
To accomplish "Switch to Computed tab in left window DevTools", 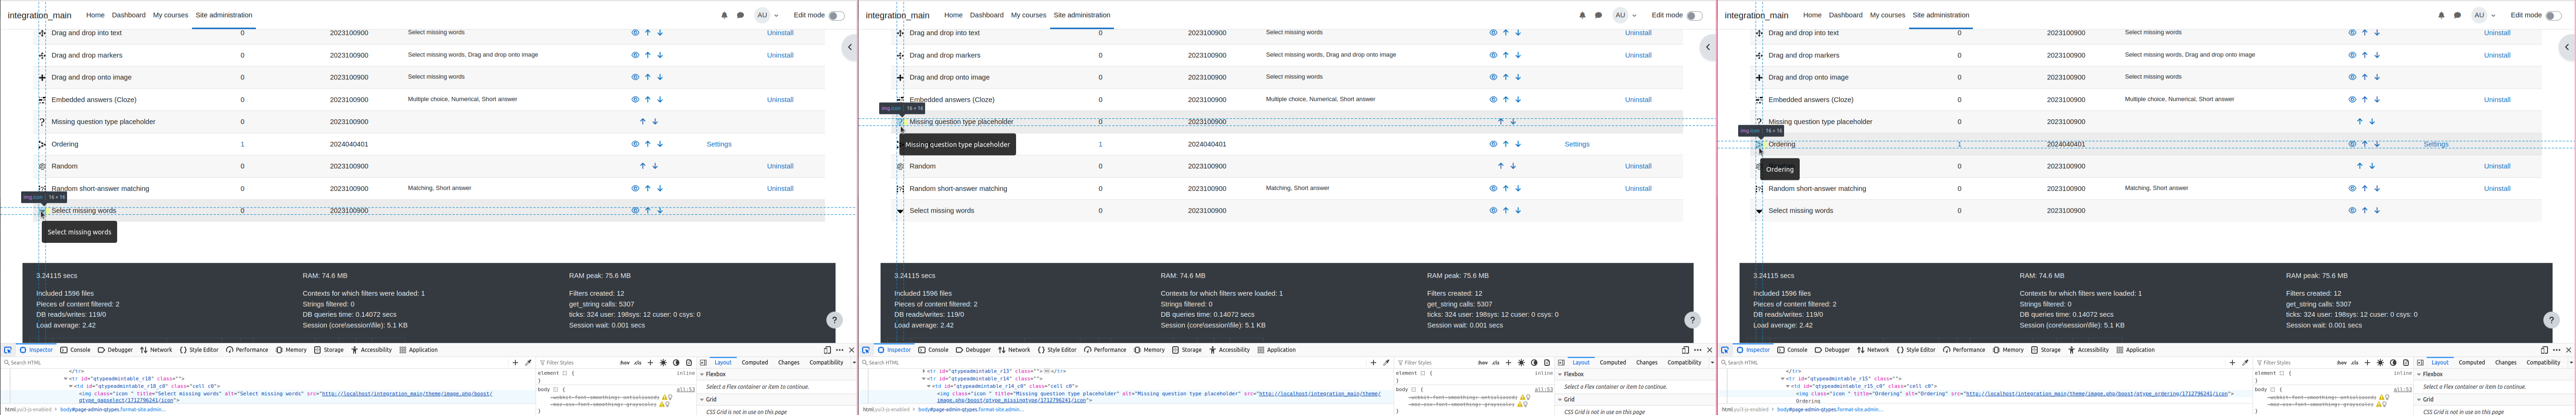I will click(x=755, y=363).
